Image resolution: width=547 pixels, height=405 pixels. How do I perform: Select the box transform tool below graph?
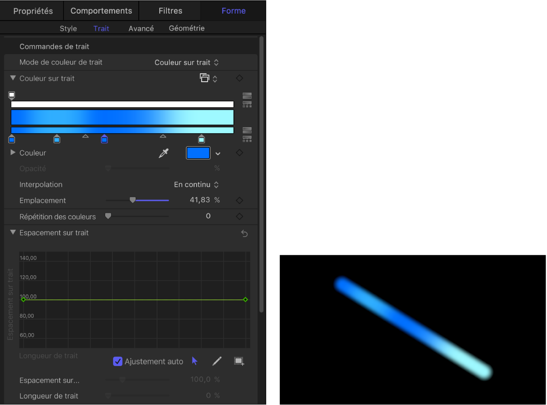pos(239,361)
